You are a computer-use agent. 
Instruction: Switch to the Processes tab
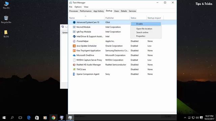[74, 11]
